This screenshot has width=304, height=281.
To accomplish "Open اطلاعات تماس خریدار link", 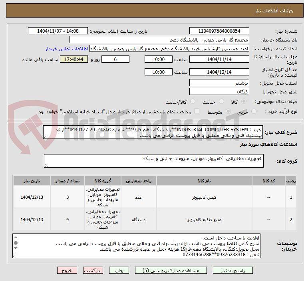I will click(x=67, y=49).
